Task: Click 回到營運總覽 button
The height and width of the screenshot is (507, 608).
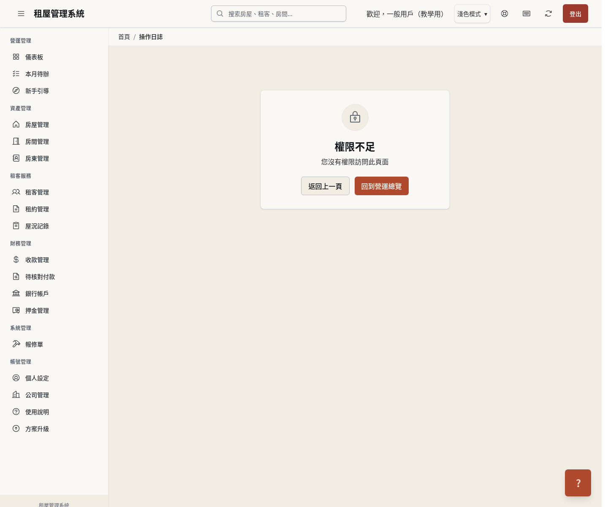Action: pos(382,186)
